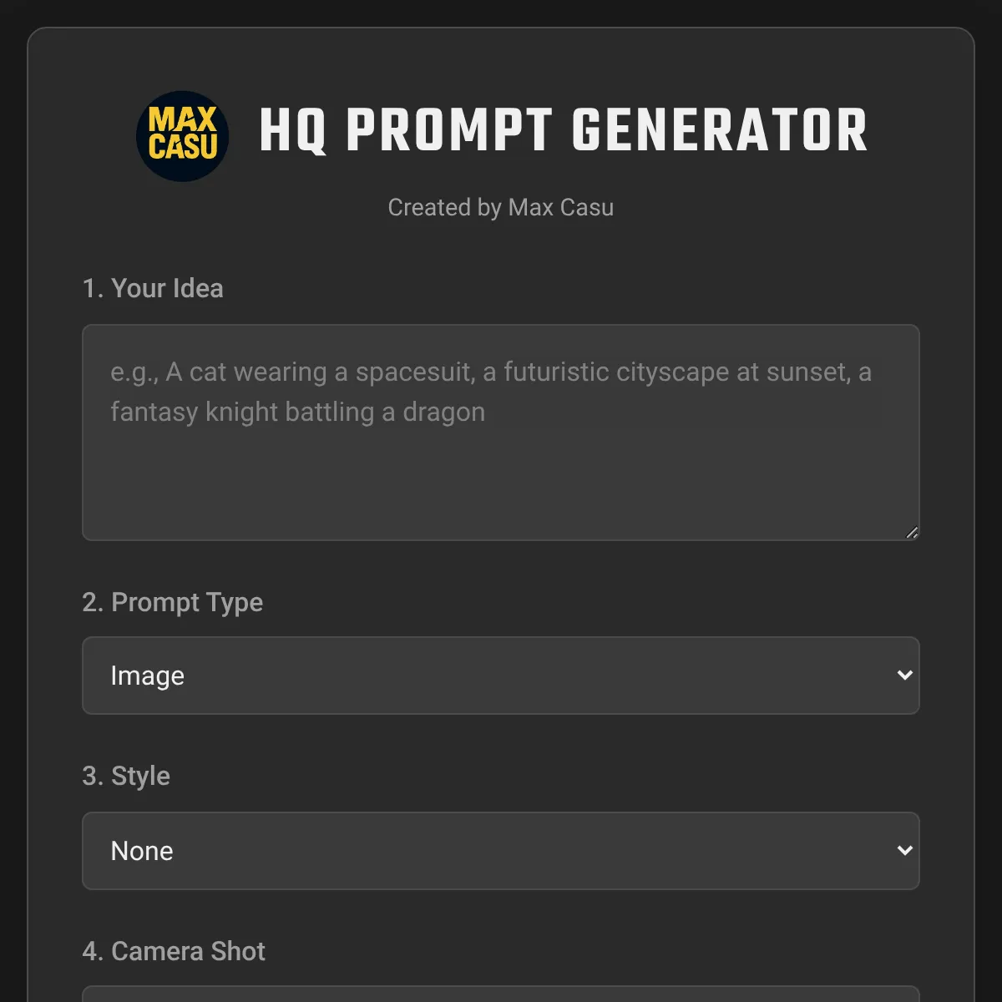Click the chevron arrow on Style select
The width and height of the screenshot is (1002, 1002).
point(904,850)
